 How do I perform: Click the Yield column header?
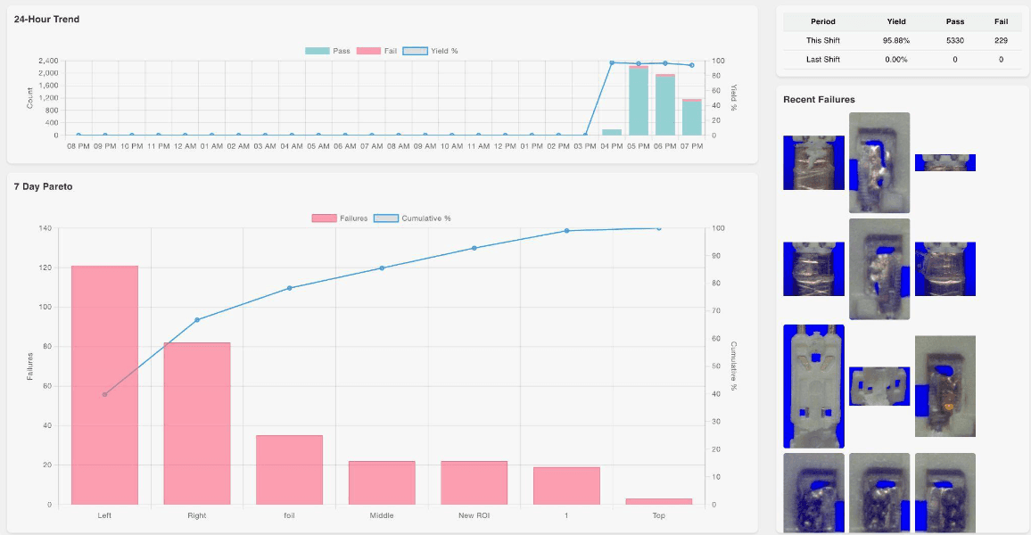(896, 21)
